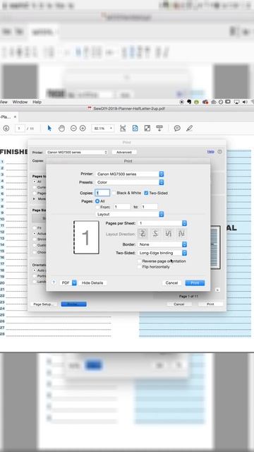This screenshot has width=254, height=452.
Task: Select Auto orientation radio in background dialog
Action: tap(35, 270)
